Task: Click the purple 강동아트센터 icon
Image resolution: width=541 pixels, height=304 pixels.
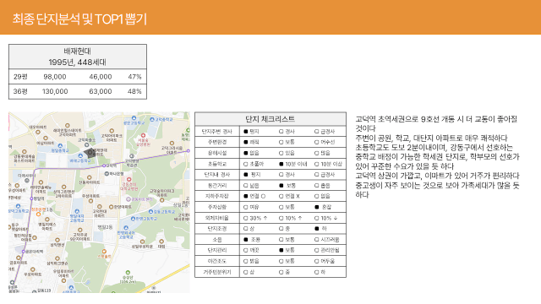Action: (x=128, y=199)
